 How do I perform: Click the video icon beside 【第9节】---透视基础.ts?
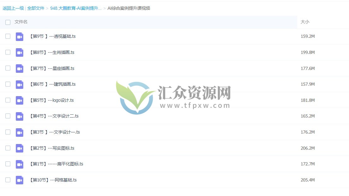(x=19, y=36)
